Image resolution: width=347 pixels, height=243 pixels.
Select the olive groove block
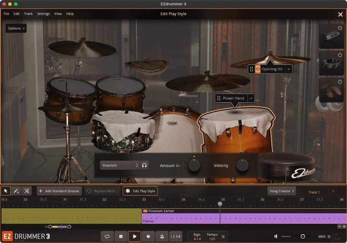pyautogui.click(x=71, y=216)
